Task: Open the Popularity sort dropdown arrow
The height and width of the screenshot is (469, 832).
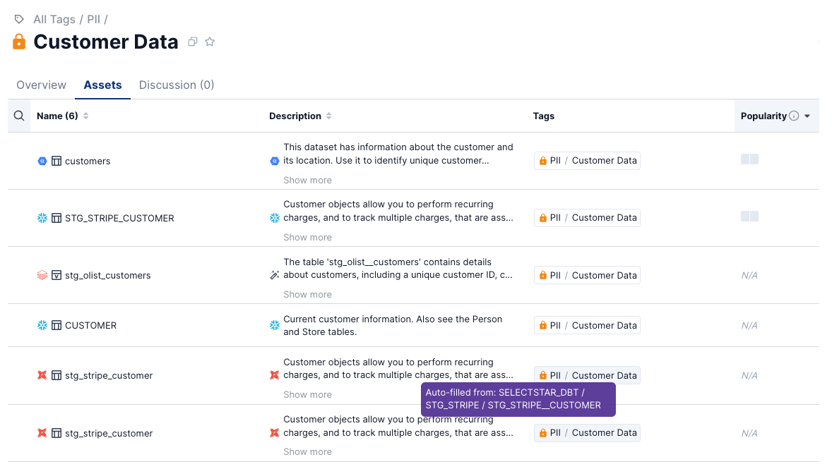Action: [x=807, y=116]
